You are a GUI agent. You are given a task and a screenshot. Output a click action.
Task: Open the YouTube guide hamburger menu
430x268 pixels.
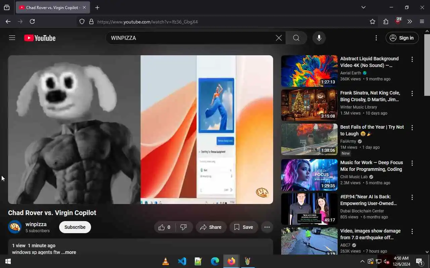tap(12, 38)
